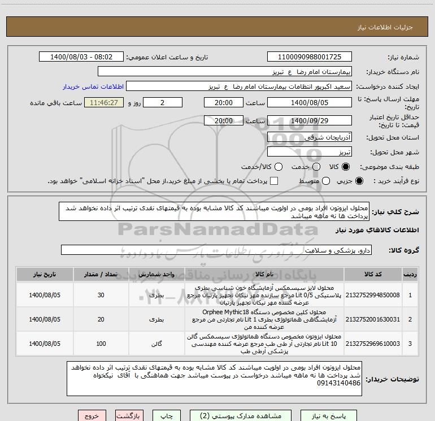
Task: Click the announcement date field 1400/08/03 - 08:02
Action: click(81, 57)
